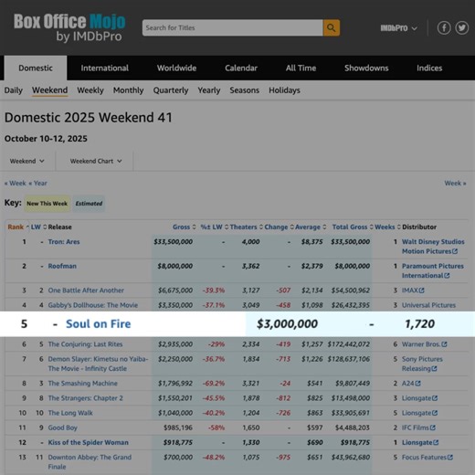The width and height of the screenshot is (475, 475).
Task: Sort table by Average column
Action: point(311,227)
